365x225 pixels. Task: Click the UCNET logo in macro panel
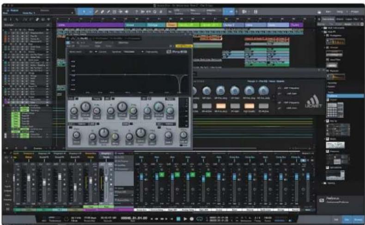pyautogui.click(x=313, y=102)
